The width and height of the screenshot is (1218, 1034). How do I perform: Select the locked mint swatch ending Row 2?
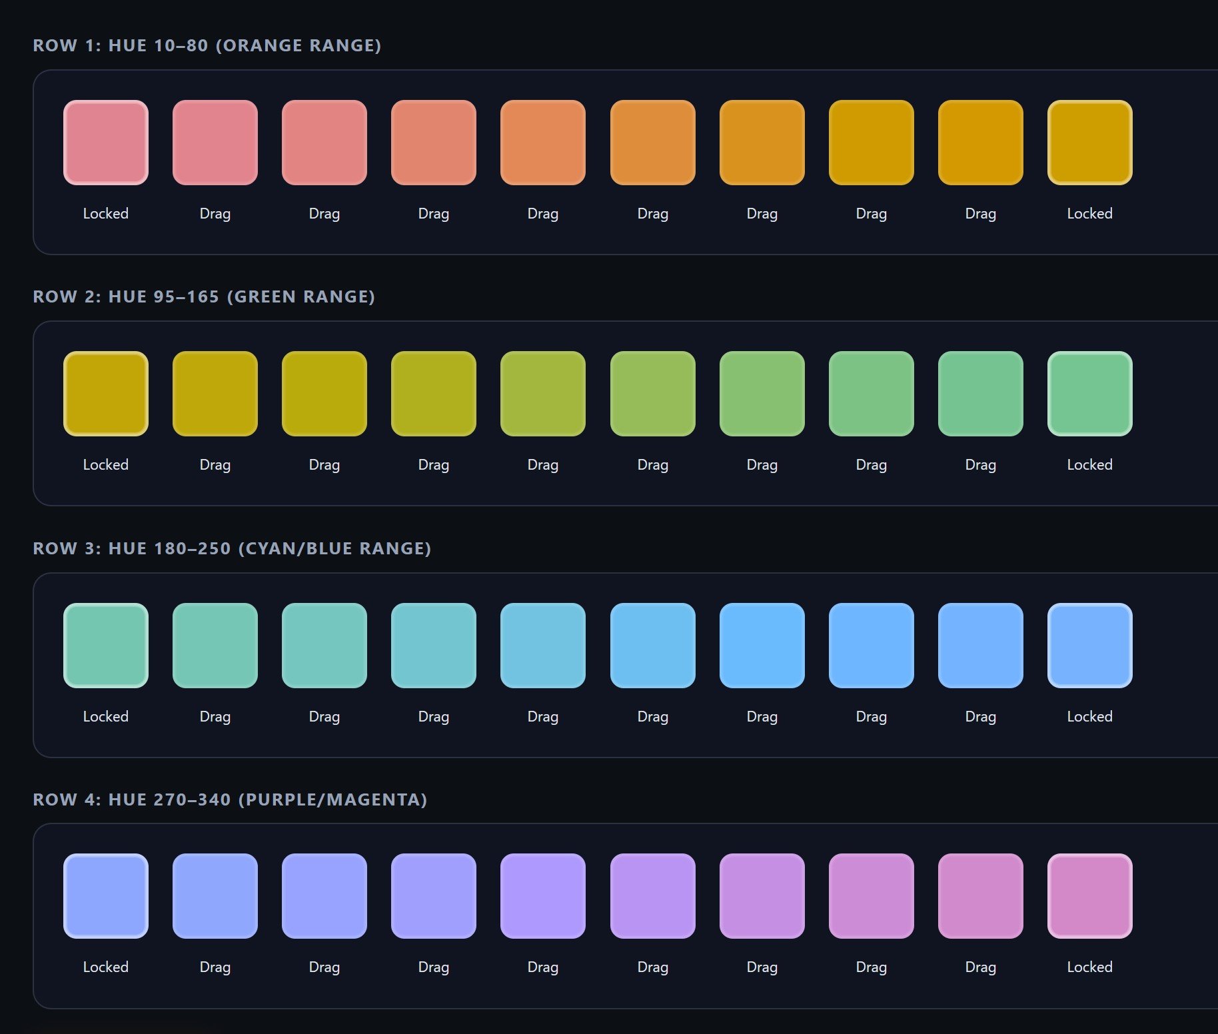pos(1090,393)
